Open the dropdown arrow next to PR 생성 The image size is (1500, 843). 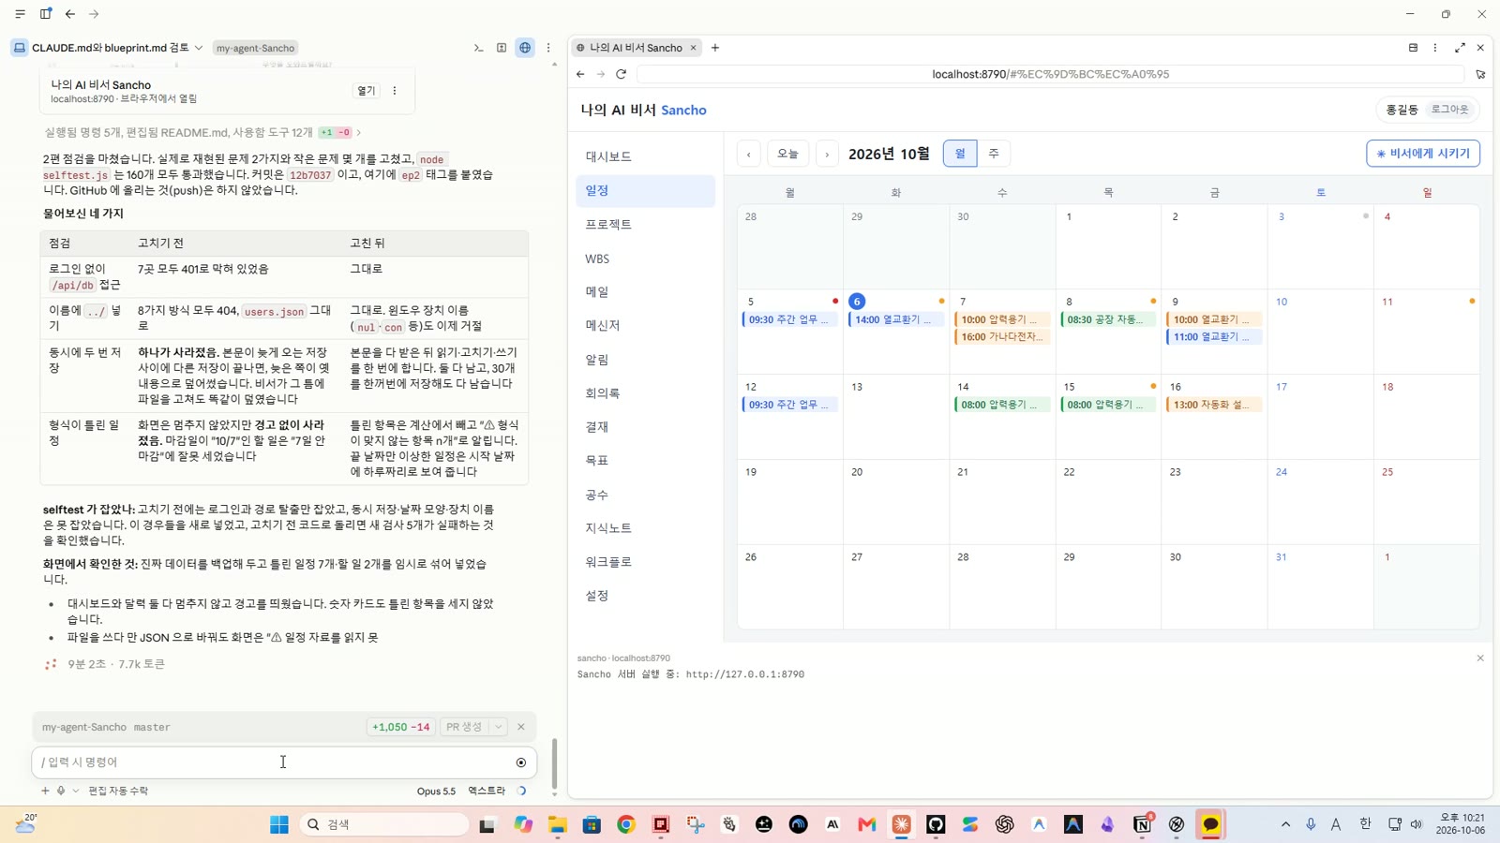499,727
